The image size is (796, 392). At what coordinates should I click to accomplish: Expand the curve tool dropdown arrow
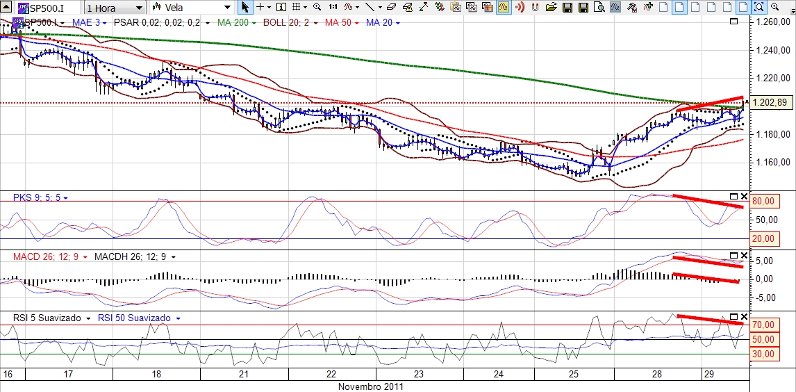(358, 8)
